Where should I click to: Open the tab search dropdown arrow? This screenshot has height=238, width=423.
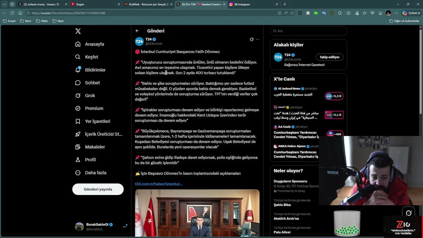coord(4,4)
